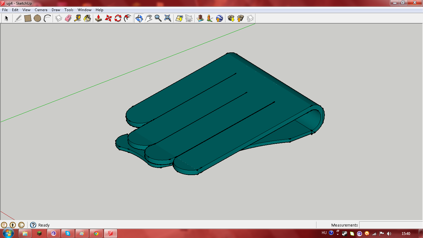Open Minecraft from the taskbar
423x238 pixels.
[x=39, y=233]
